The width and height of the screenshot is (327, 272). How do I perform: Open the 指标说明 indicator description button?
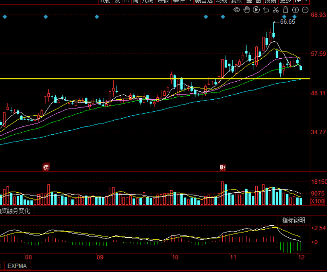coord(294,220)
